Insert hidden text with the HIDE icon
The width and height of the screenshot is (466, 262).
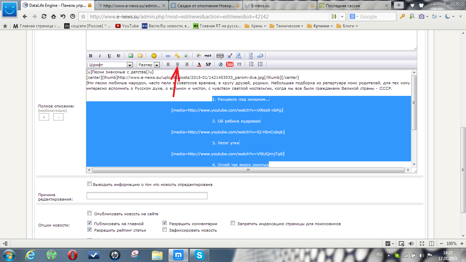coord(220,56)
